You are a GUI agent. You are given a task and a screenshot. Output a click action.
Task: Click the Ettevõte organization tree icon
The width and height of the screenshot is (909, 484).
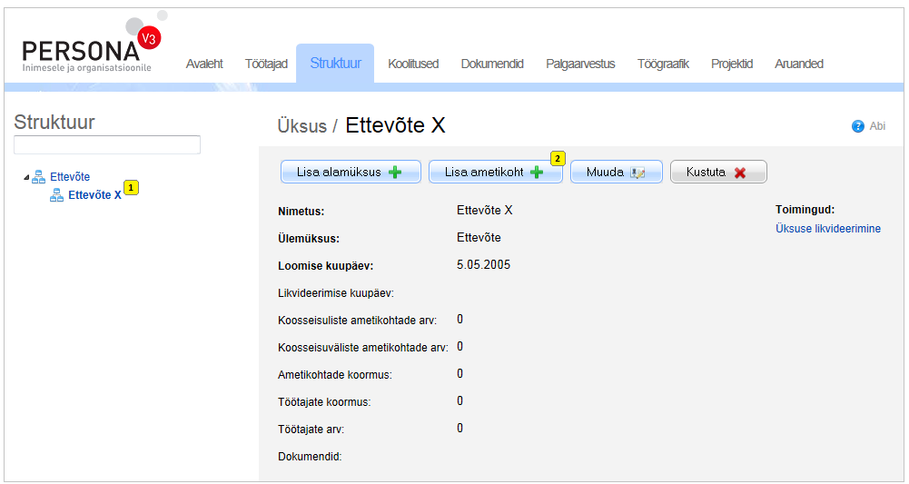(38, 177)
